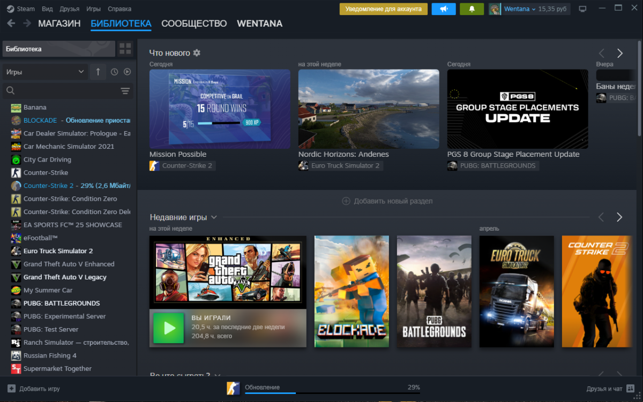Open the Игры menu
The height and width of the screenshot is (402, 643).
pyautogui.click(x=93, y=9)
